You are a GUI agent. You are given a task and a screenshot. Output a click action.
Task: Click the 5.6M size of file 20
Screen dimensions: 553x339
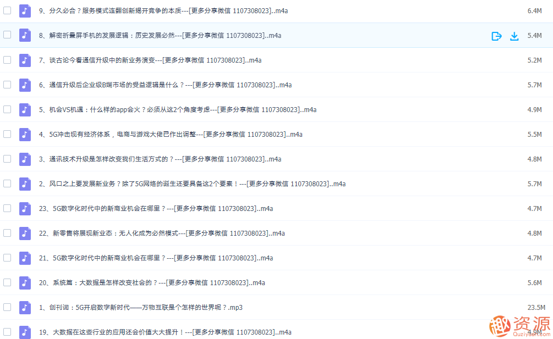click(x=535, y=282)
